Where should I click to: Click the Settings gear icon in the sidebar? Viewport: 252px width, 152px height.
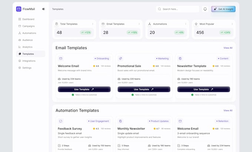20,68
